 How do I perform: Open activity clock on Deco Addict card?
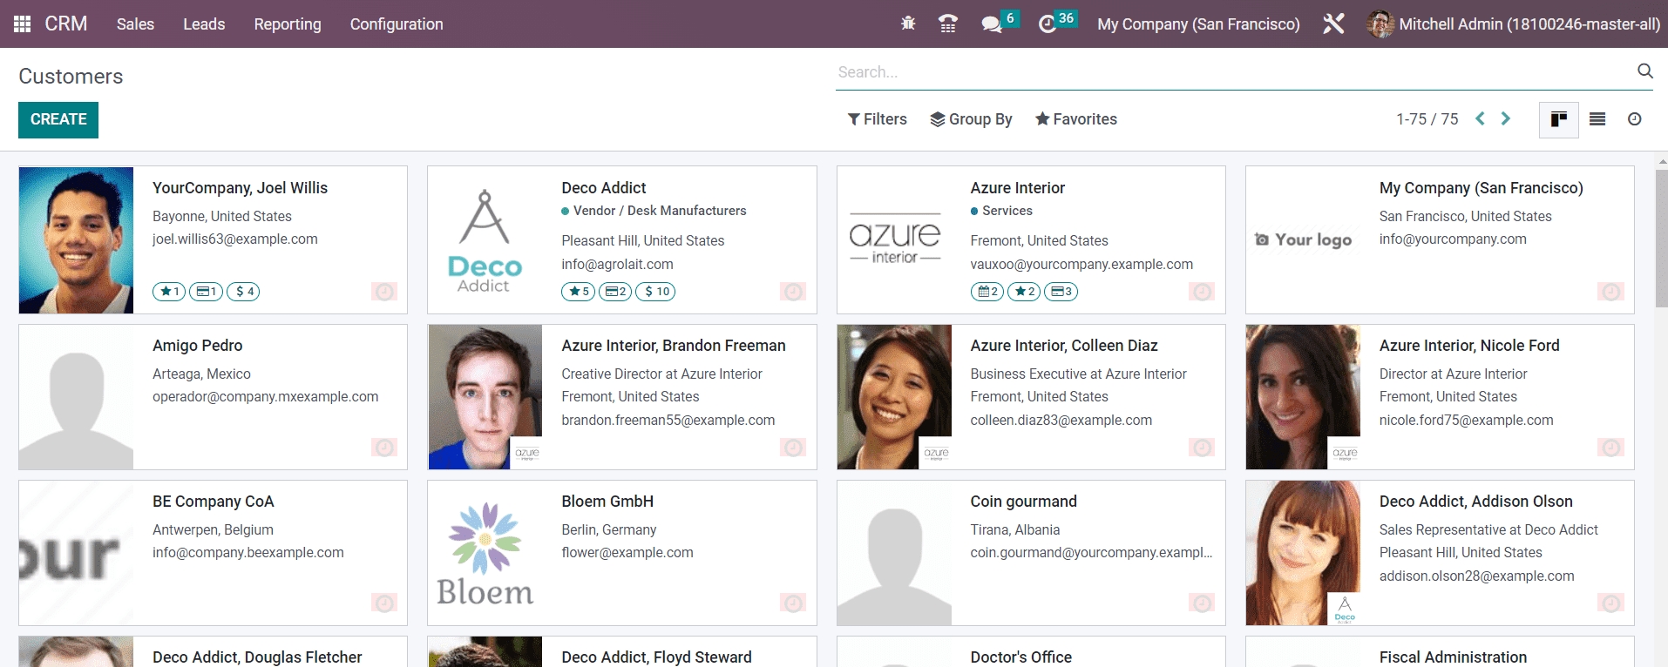(x=792, y=292)
